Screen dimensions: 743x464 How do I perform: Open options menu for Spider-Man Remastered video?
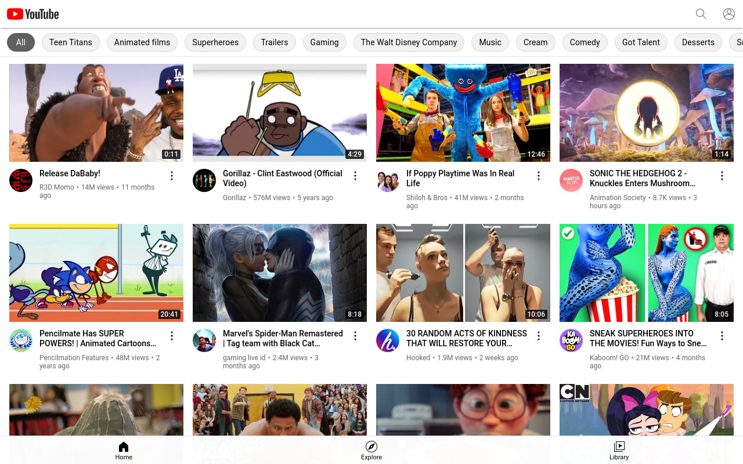click(x=355, y=336)
